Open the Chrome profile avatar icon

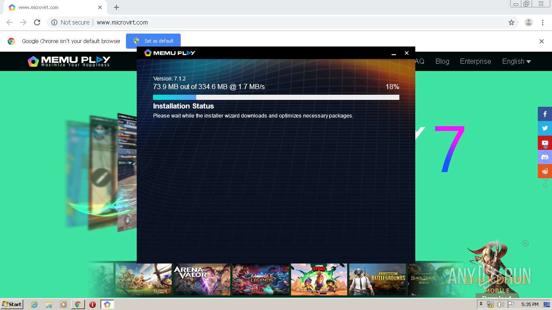pos(528,22)
